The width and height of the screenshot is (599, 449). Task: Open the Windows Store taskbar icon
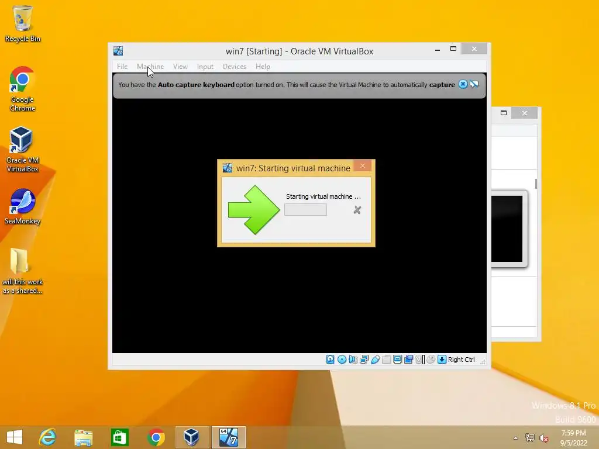pos(119,437)
